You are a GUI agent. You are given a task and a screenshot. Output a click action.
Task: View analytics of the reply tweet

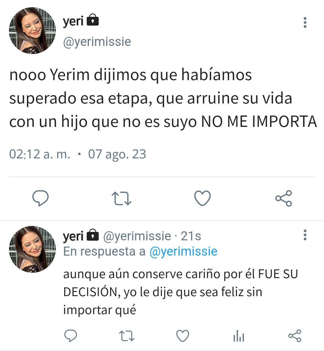coord(239,336)
